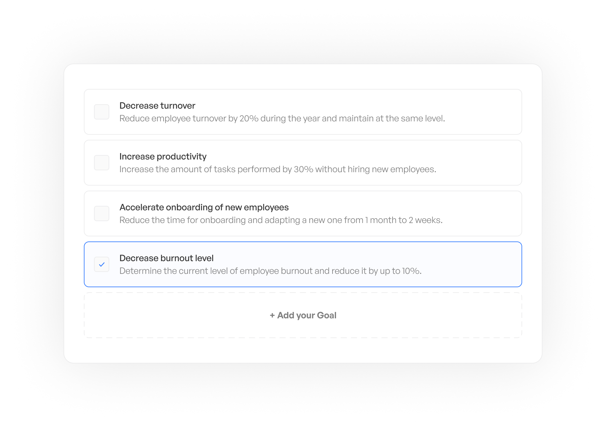Check the Decrease turnover checkbox
The height and width of the screenshot is (427, 606).
click(102, 112)
